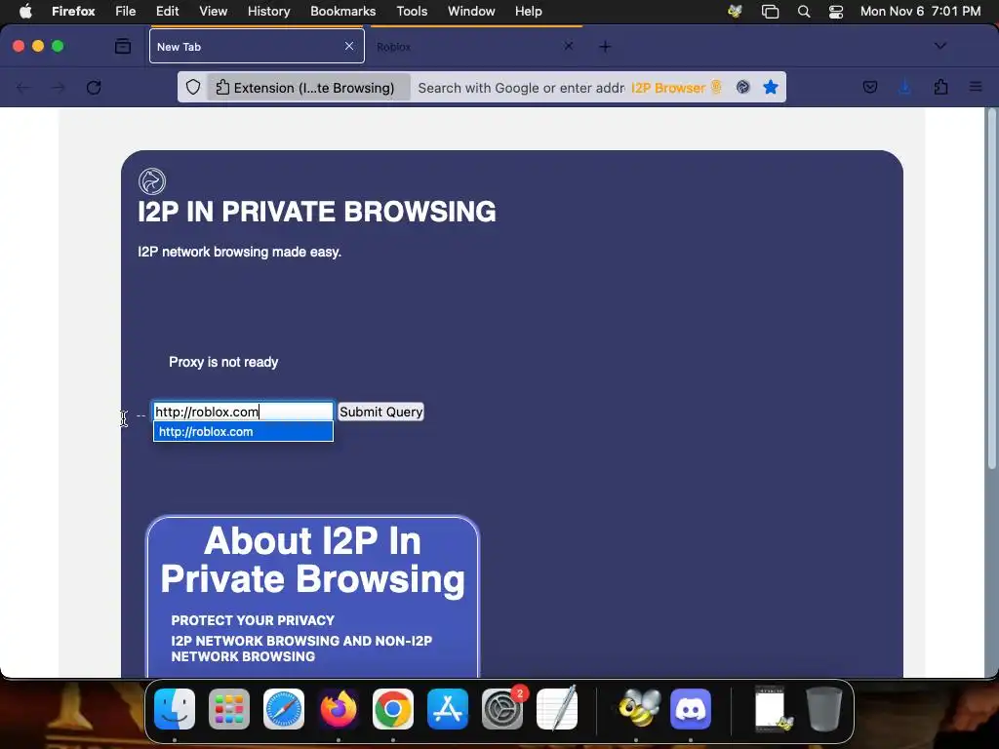Open the Bookmarks menu

(x=342, y=12)
